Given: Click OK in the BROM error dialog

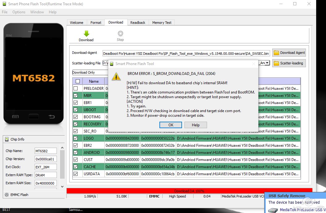Looking at the screenshot, I should (x=171, y=125).
